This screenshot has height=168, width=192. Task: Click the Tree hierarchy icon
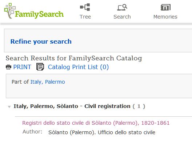click(x=85, y=7)
